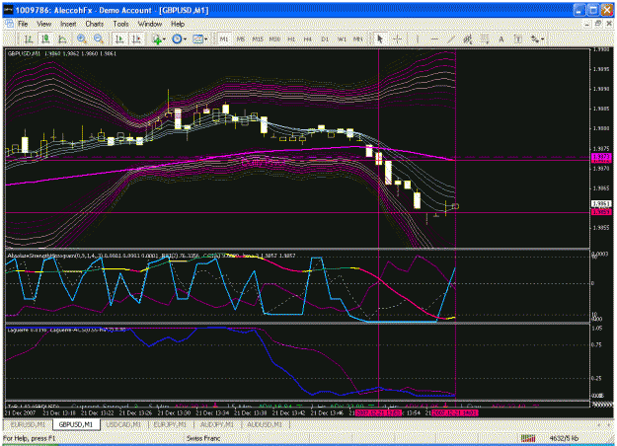617x446 pixels.
Task: Switch to MN timeframe
Action: point(357,38)
